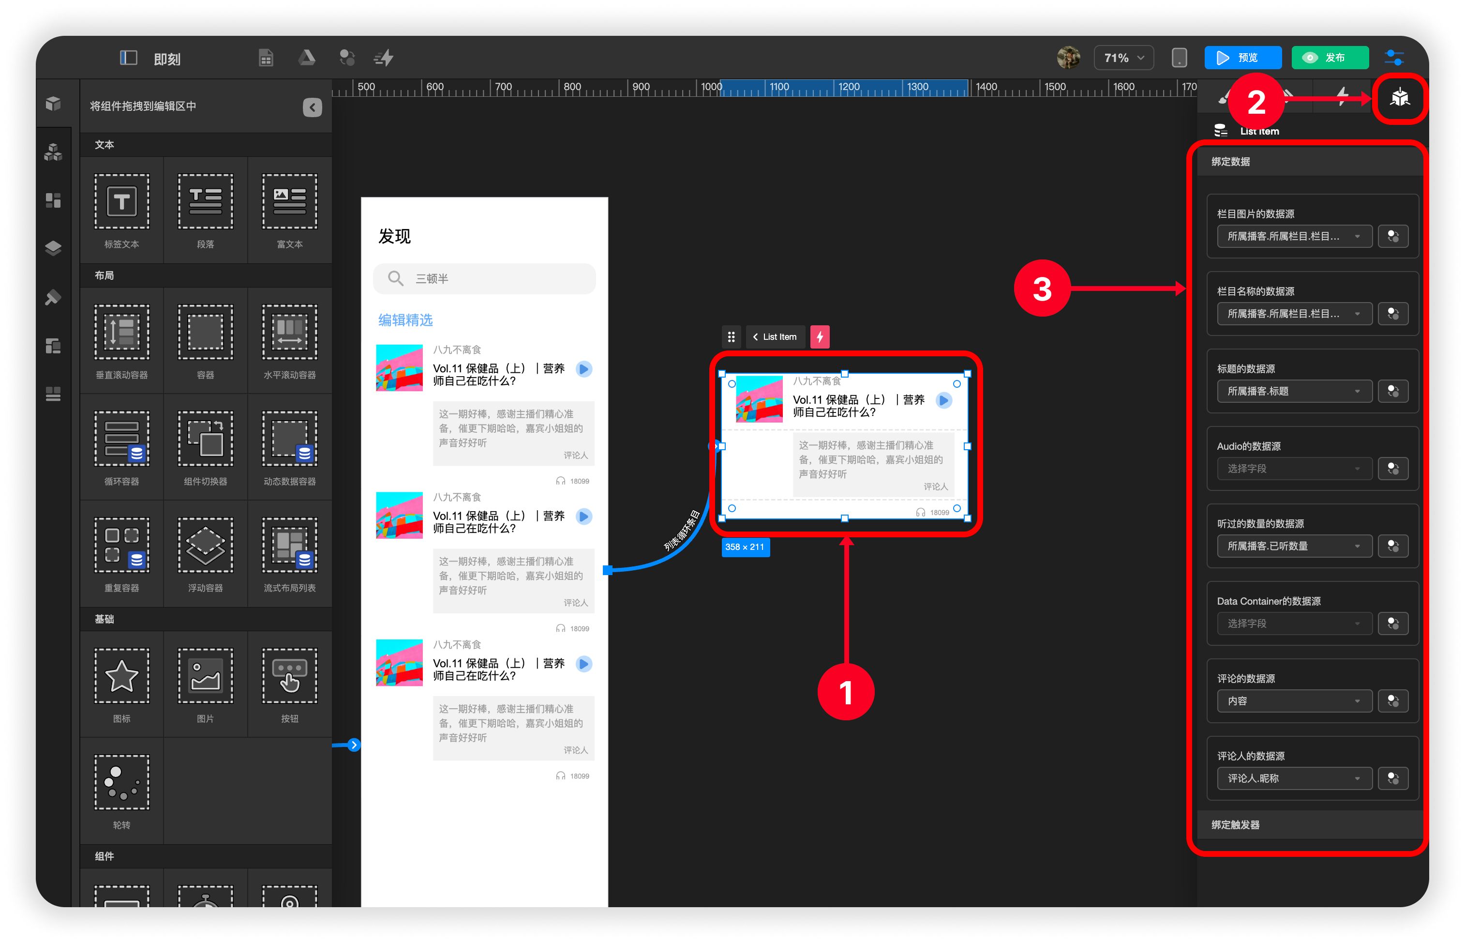This screenshot has width=1465, height=943.
Task: Click the user avatar in top bar
Action: [x=1068, y=58]
